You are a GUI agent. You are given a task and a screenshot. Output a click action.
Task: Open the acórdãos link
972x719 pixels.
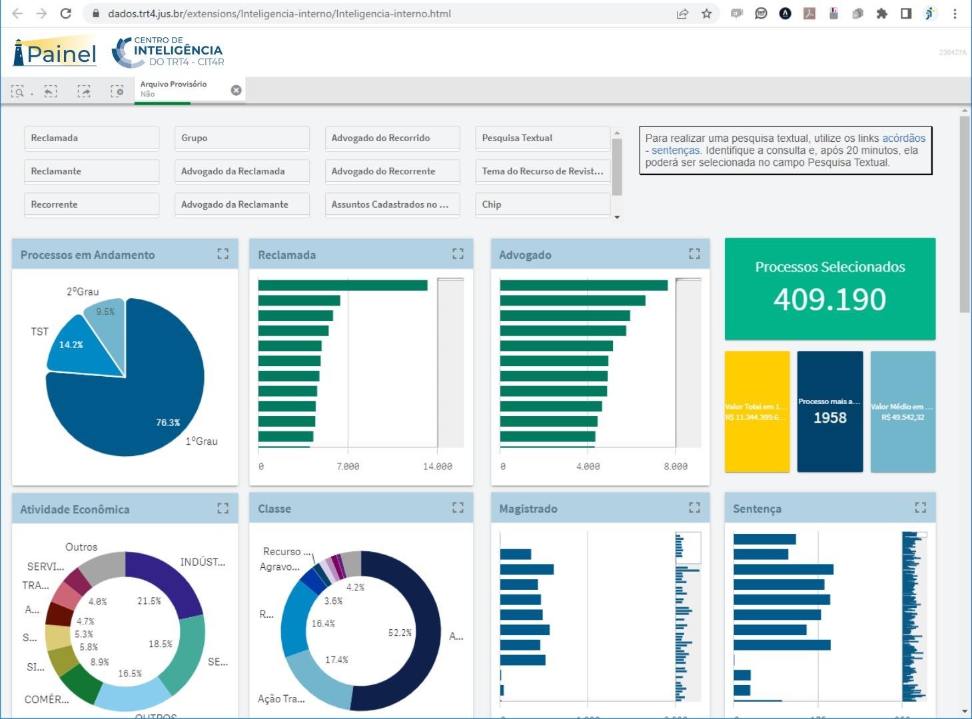point(903,138)
